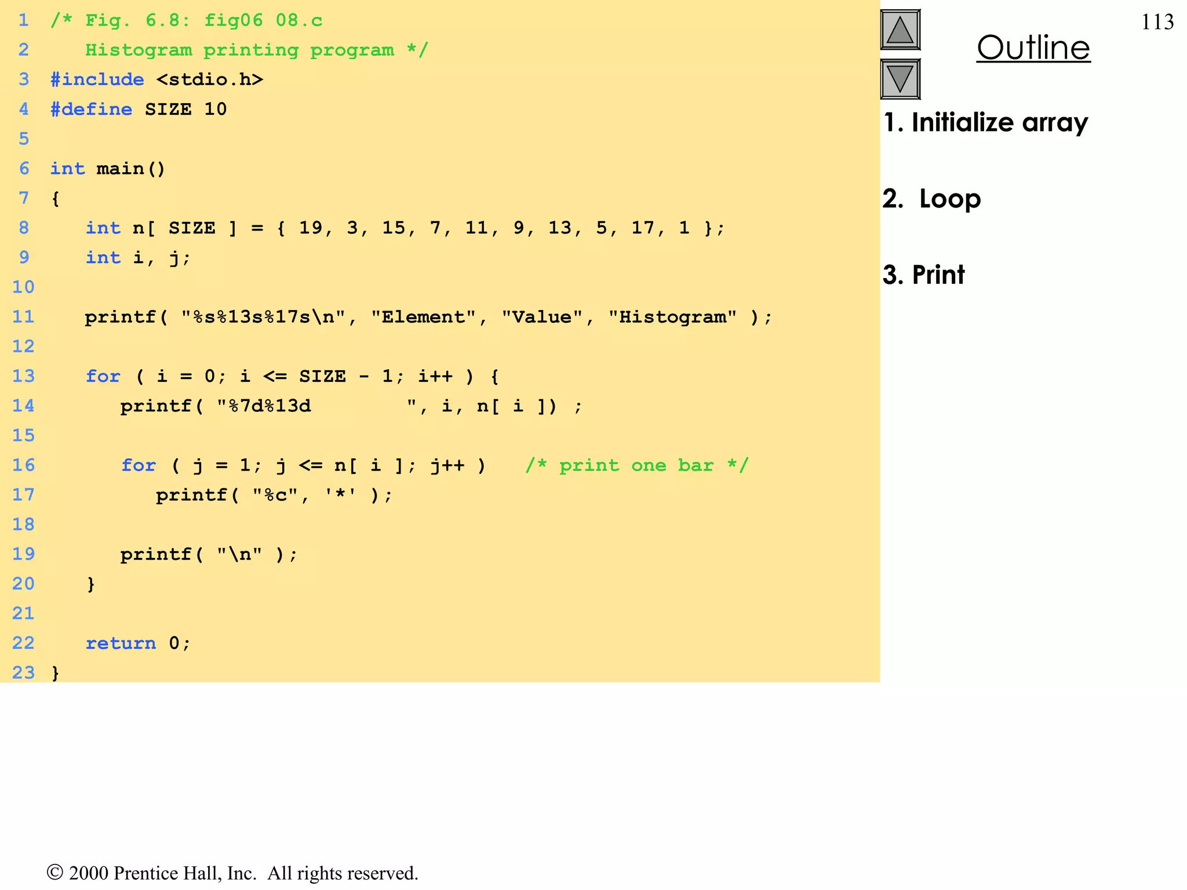Select outline item '1. Initialize array'

click(x=985, y=122)
